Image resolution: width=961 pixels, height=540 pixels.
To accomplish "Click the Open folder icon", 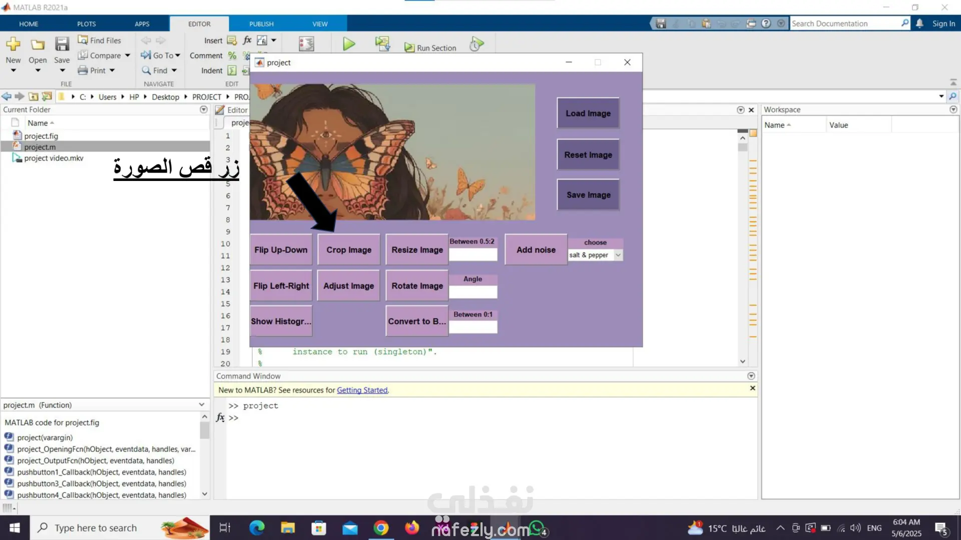I will (38, 44).
